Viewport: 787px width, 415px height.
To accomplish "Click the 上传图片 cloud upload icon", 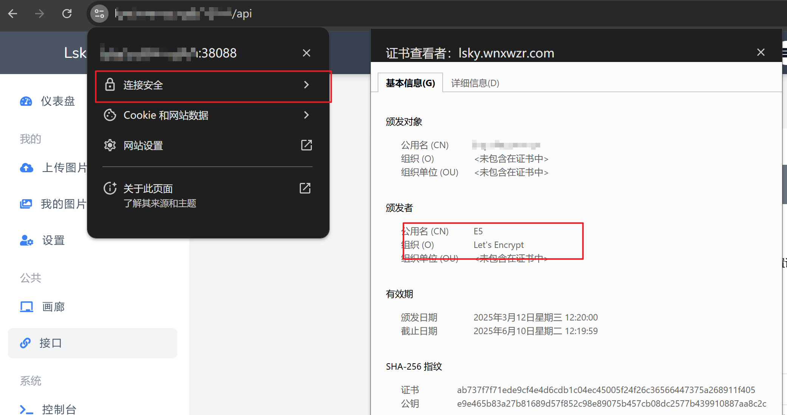I will (x=26, y=168).
